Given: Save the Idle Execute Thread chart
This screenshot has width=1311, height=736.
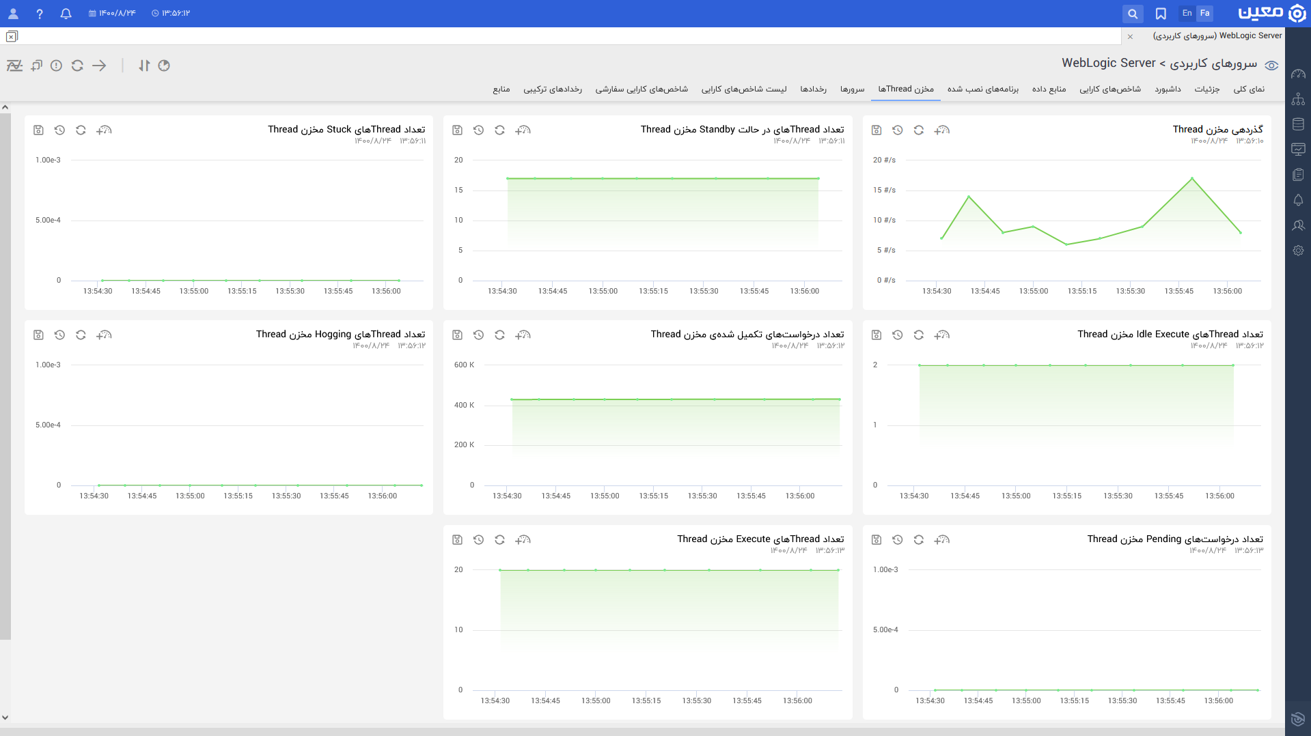Looking at the screenshot, I should tap(877, 335).
